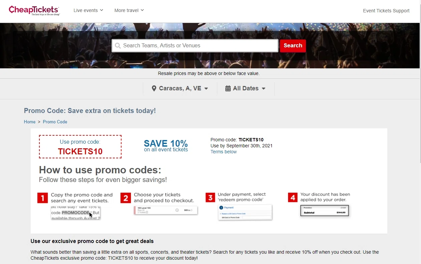Click the step 4 Subtotal thumbnail
The height and width of the screenshot is (264, 421).
click(x=325, y=210)
